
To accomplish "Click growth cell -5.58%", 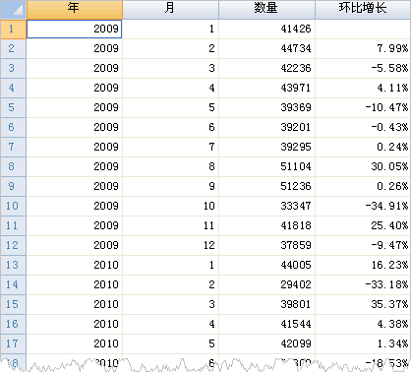I will (363, 69).
